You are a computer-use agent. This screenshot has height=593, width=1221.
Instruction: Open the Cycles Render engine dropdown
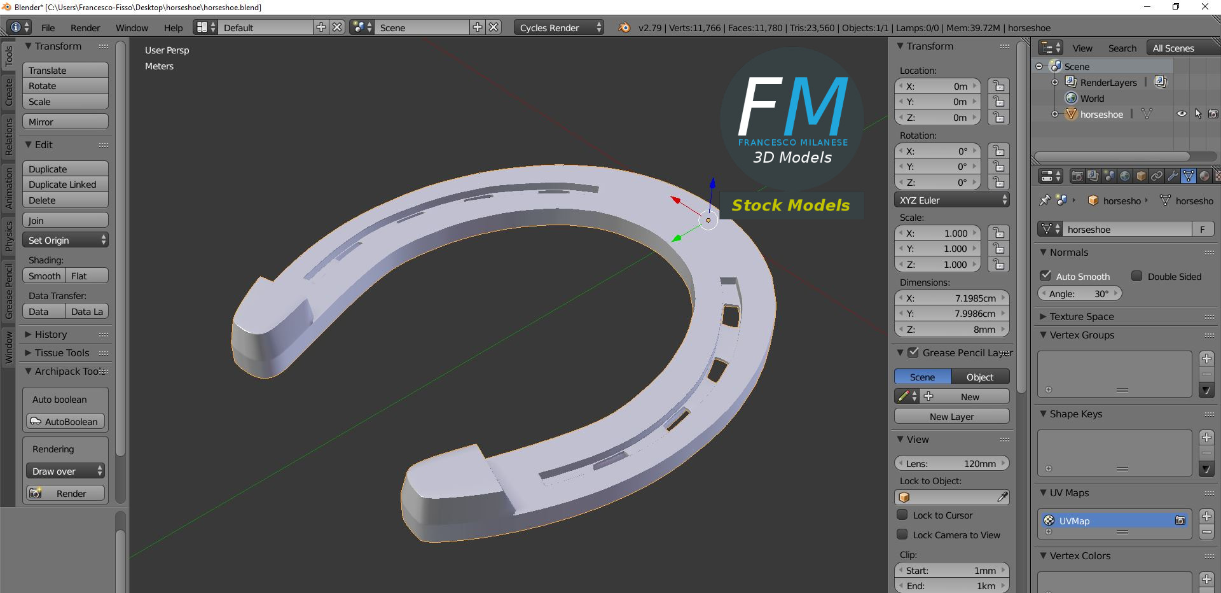point(558,27)
